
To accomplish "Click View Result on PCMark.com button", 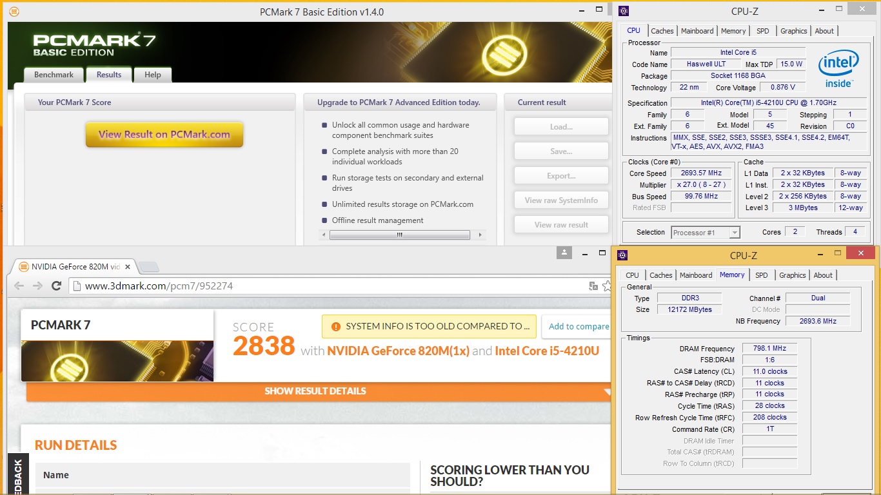I will tap(164, 135).
